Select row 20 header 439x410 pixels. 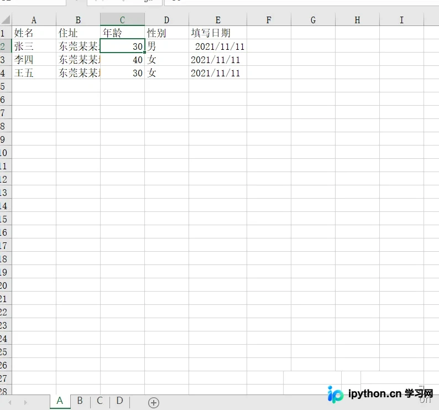click(x=6, y=285)
